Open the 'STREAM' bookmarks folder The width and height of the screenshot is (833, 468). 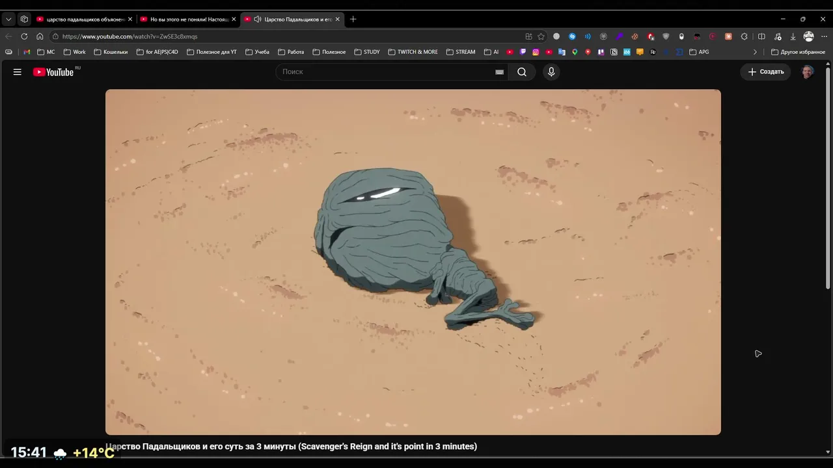461,52
